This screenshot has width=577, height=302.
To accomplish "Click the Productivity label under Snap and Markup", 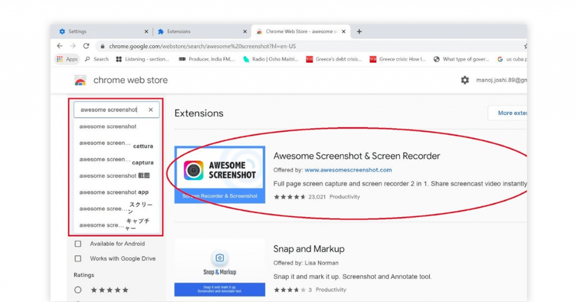I will [331, 290].
